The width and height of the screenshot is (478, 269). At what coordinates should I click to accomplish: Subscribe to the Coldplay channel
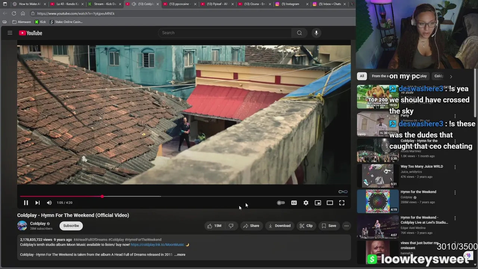(71, 226)
